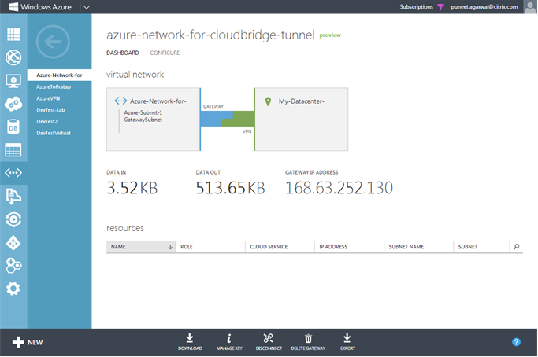Open the Subscriptions menu
Image resolution: width=538 pixels, height=357 pixels.
416,6
